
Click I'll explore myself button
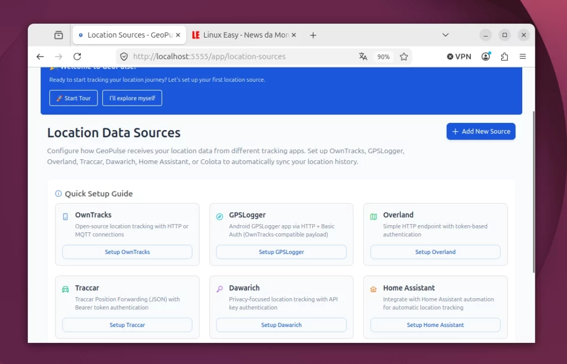tap(132, 98)
